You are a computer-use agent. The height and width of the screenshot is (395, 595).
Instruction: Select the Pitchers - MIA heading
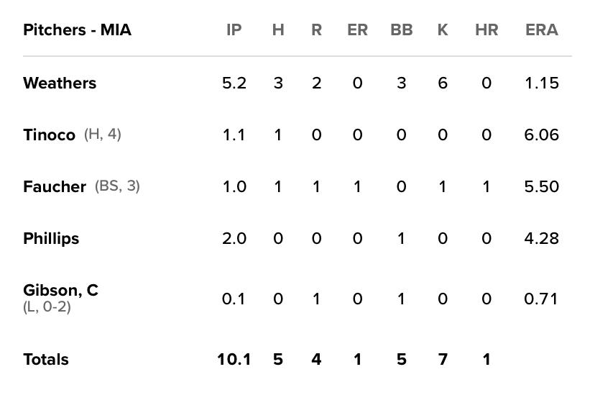(x=77, y=29)
